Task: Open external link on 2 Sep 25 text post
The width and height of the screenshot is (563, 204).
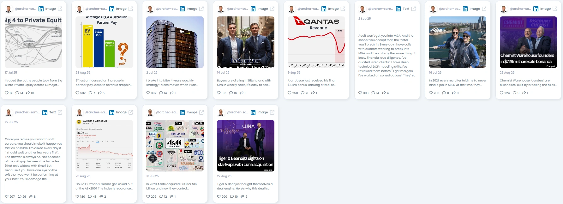Action: [414, 9]
